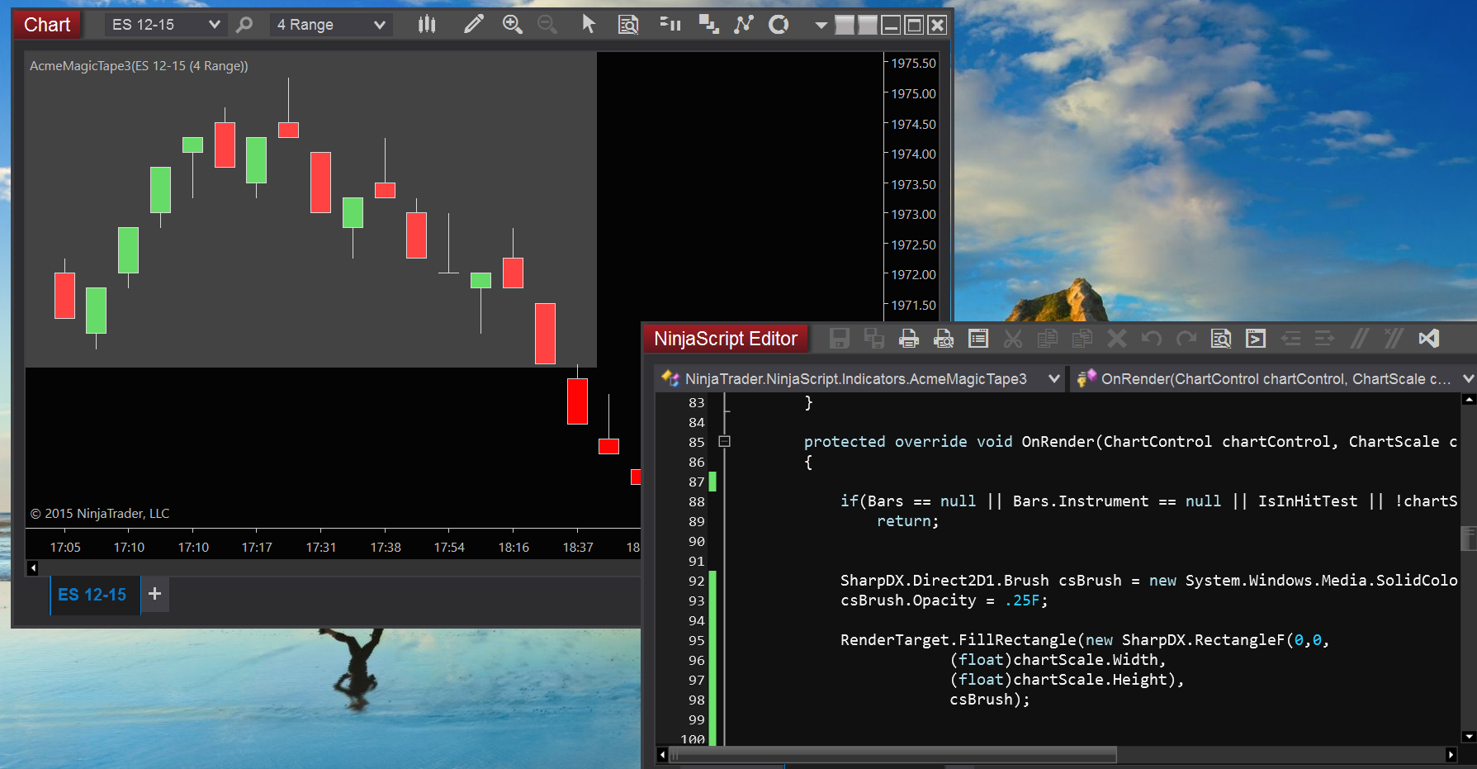Open the OnRender member dropdown

[x=1274, y=379]
